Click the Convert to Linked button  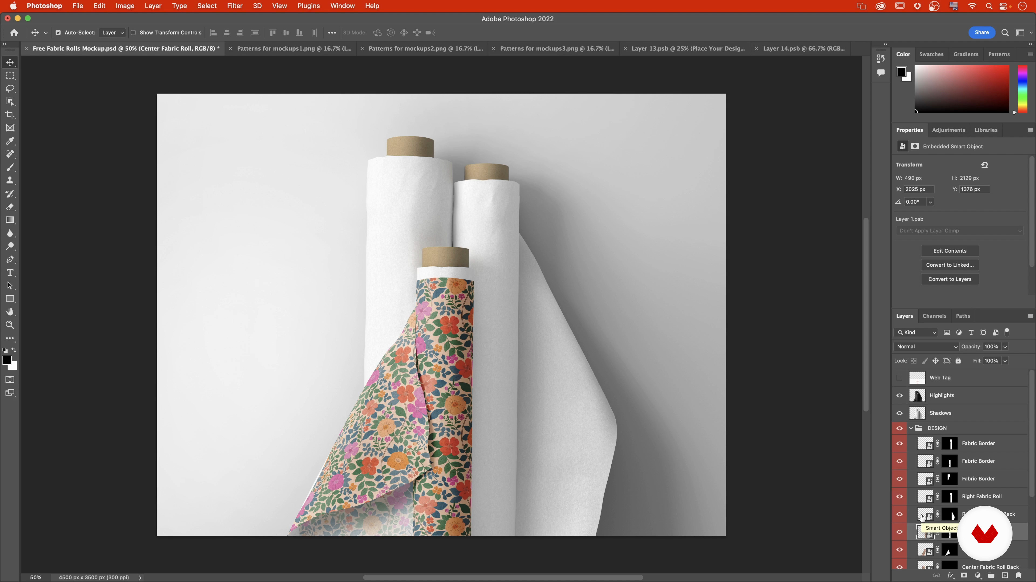950,265
